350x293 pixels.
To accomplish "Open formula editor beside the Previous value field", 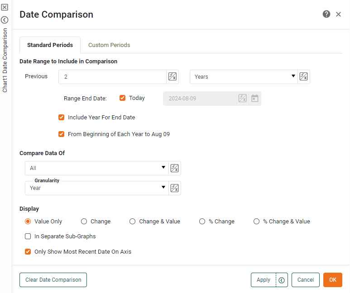I will 173,77.
